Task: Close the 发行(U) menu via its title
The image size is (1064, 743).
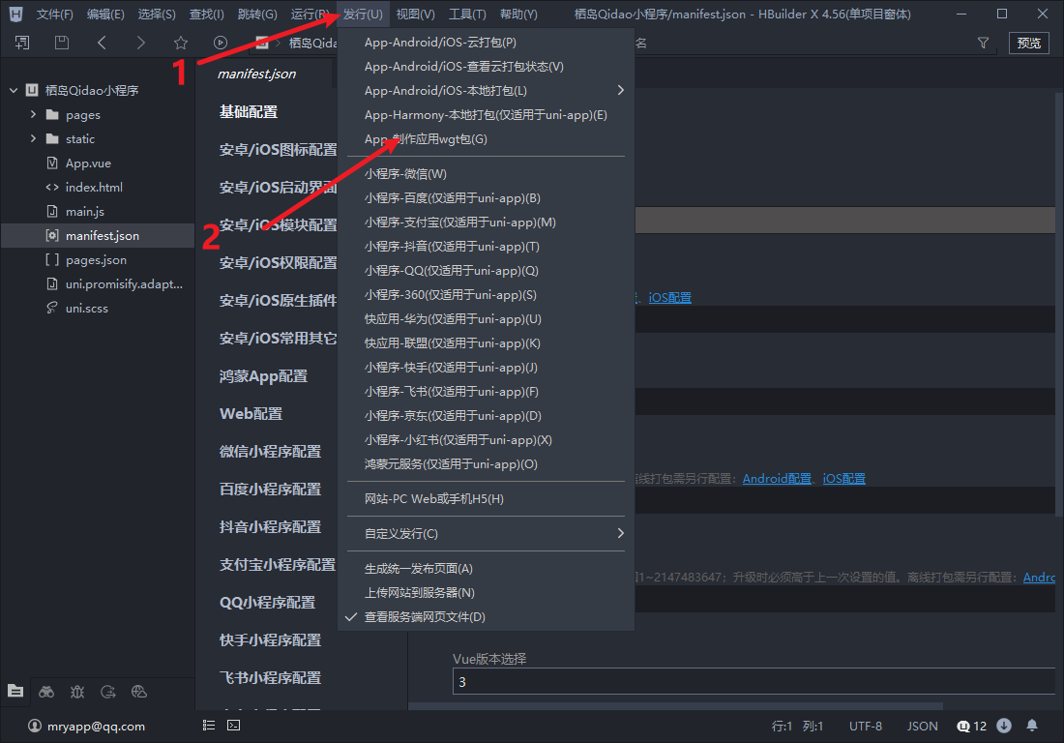Action: [363, 14]
